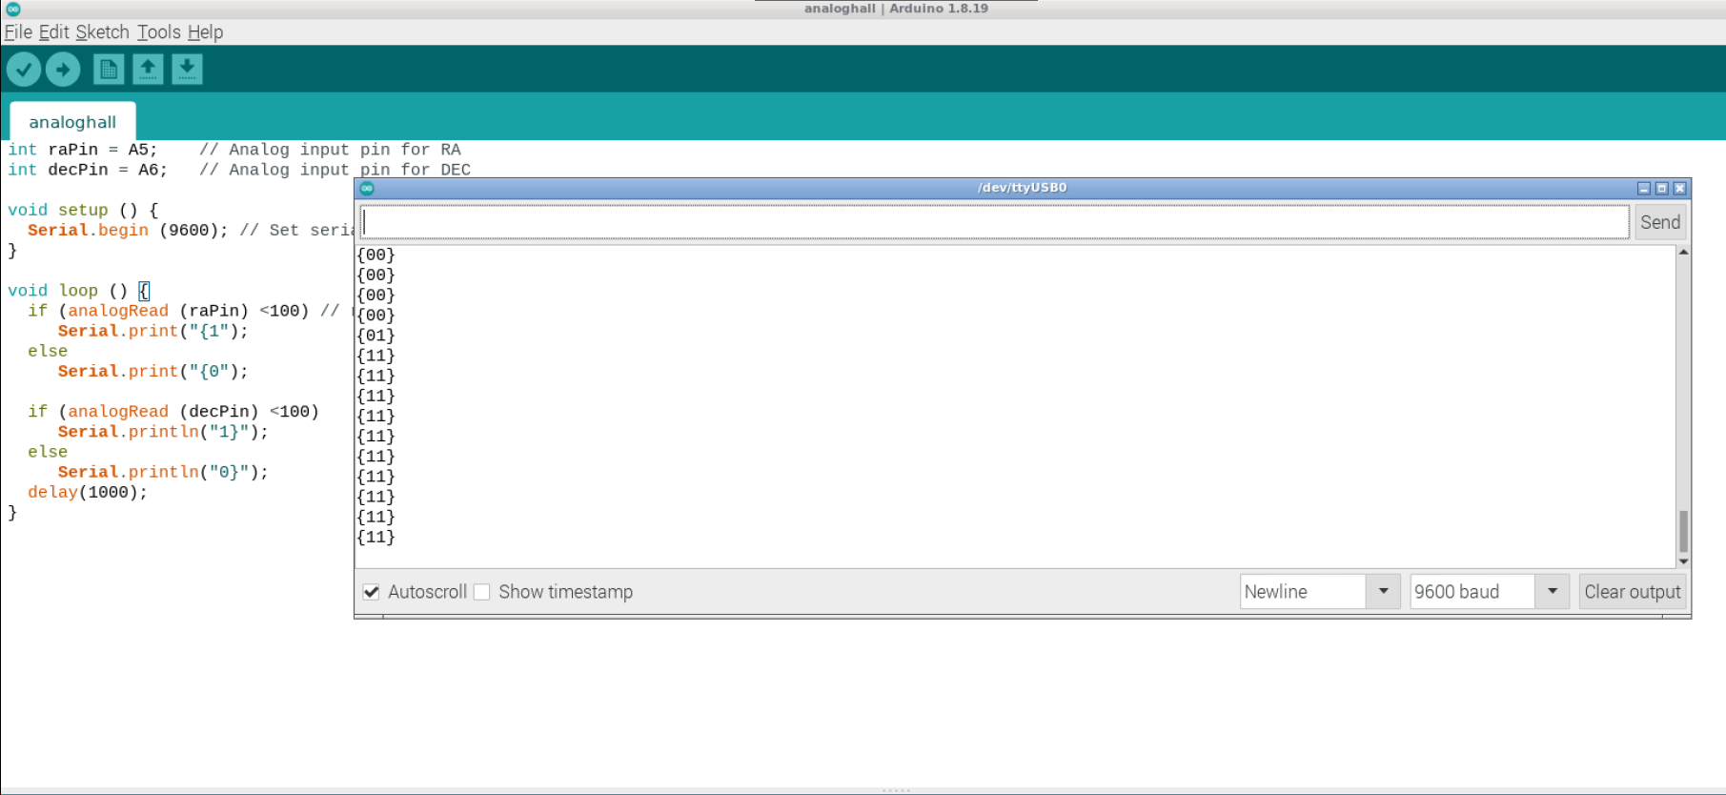Viewport: 1726px width, 795px height.
Task: Click the Serial.begin (9600); line
Action: [x=128, y=230]
